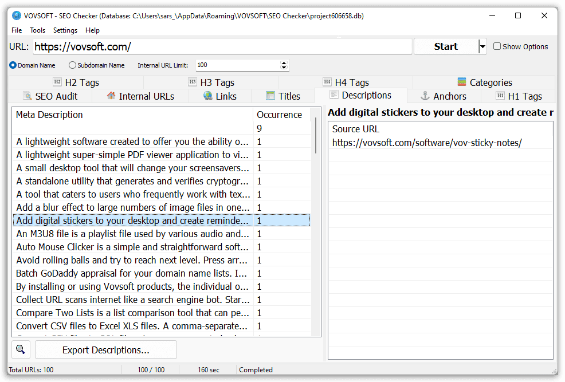
Task: Click the Internal URL Limit value field
Action: click(x=238, y=65)
